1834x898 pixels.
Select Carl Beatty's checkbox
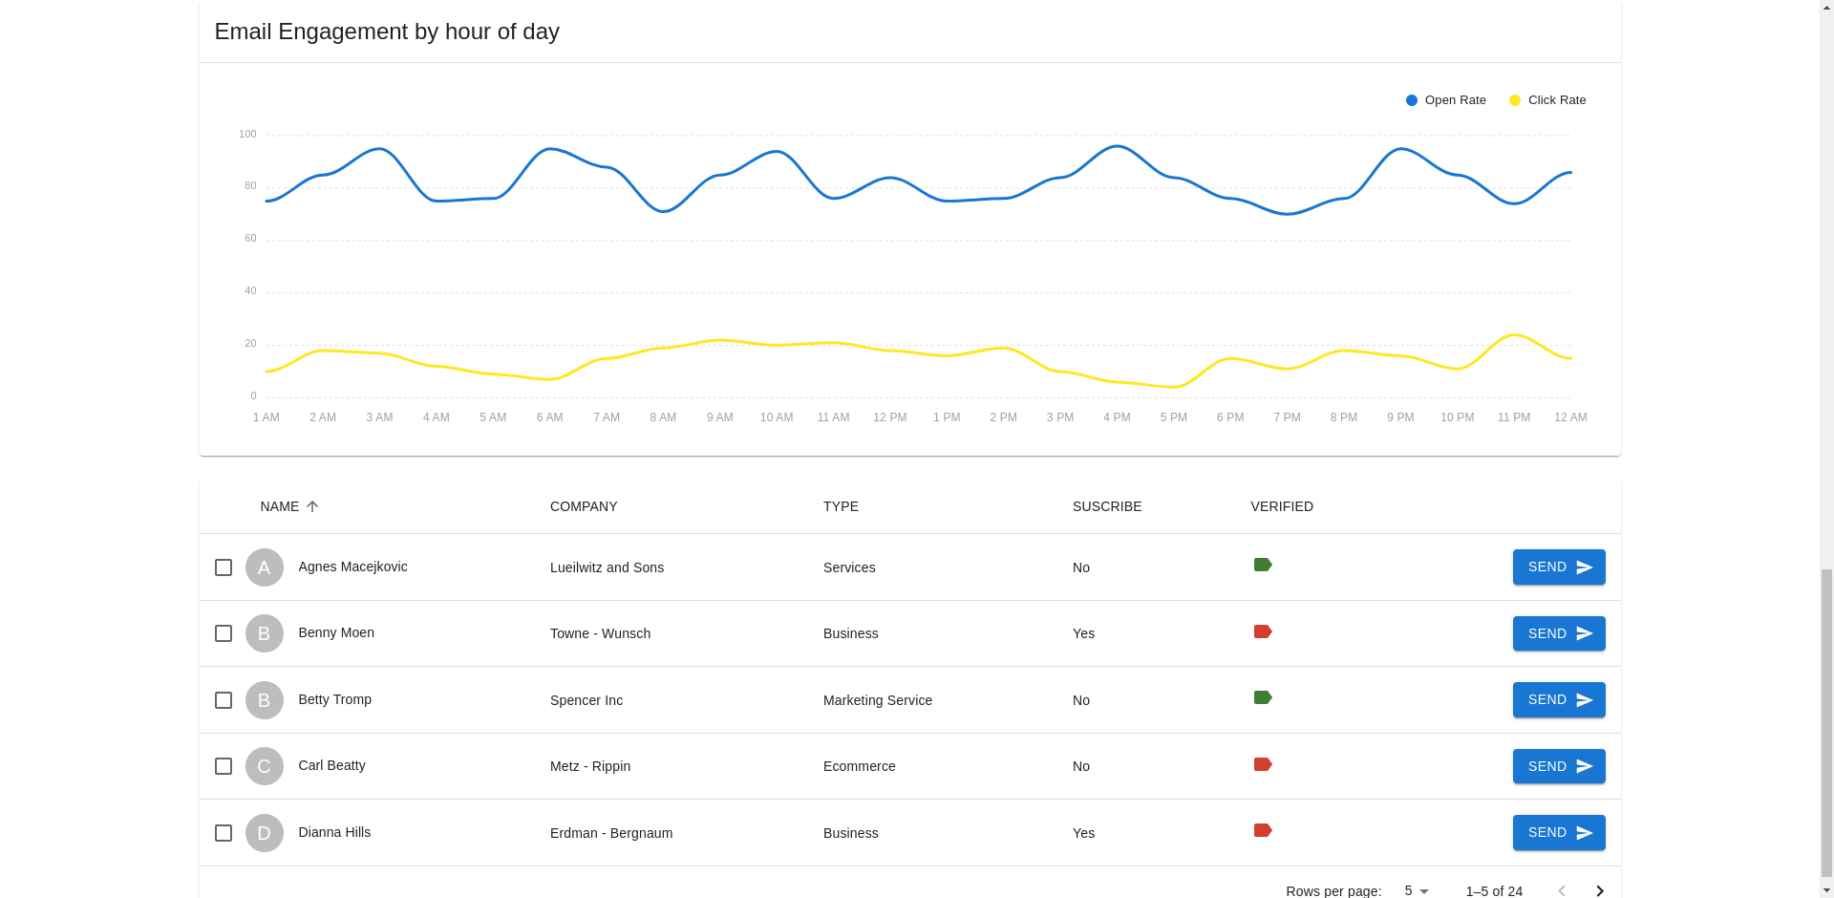pos(223,765)
